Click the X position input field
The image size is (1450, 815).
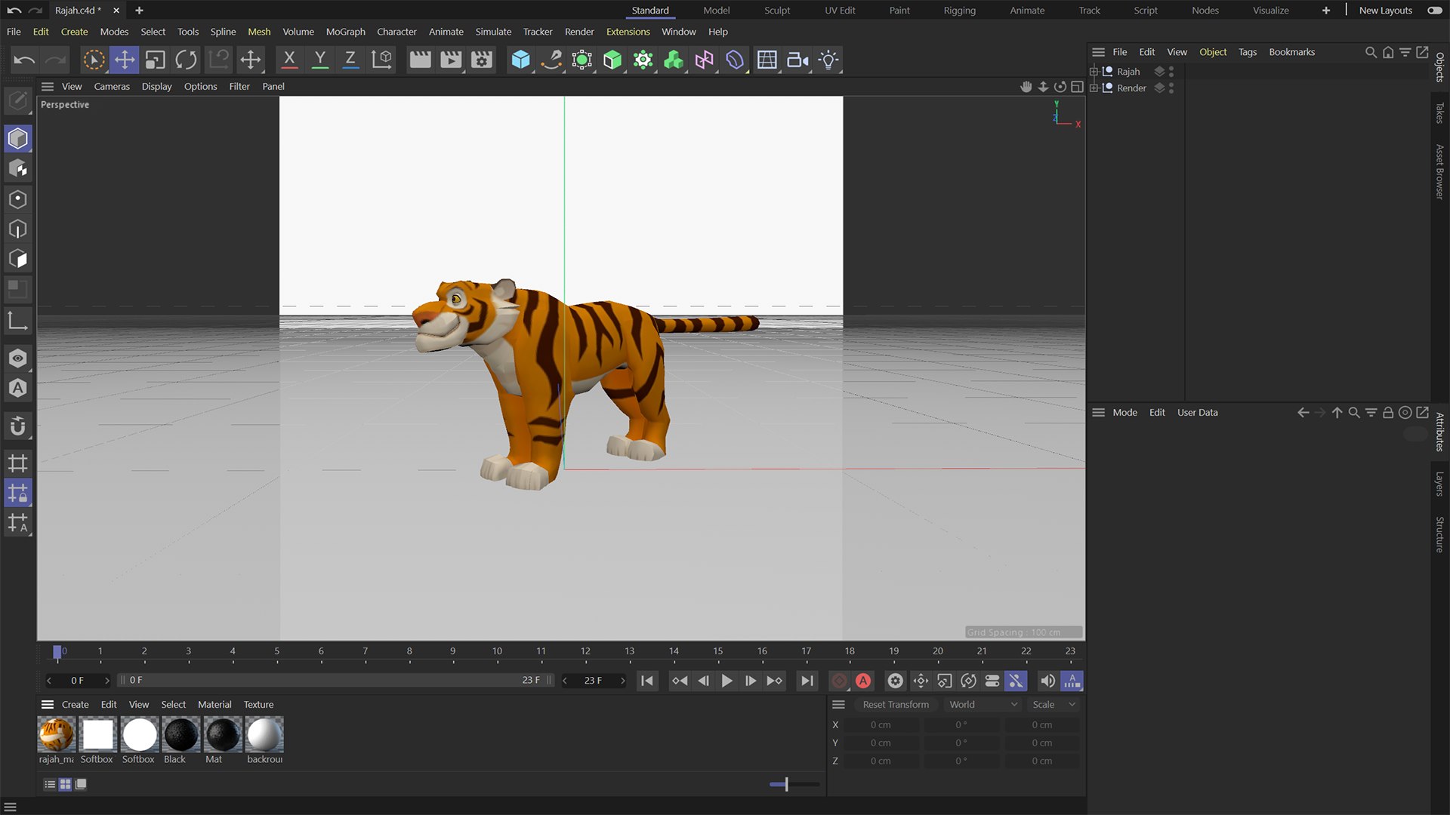[881, 724]
